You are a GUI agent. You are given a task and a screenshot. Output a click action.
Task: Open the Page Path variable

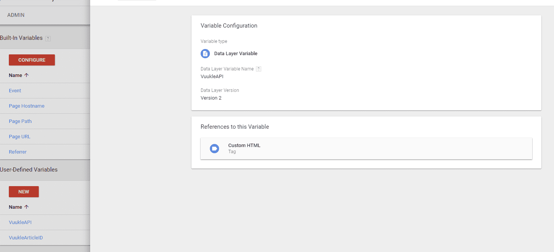pos(20,121)
